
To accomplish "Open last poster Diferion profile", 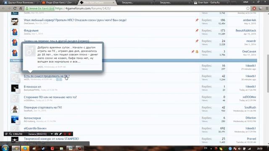I will [251, 118].
